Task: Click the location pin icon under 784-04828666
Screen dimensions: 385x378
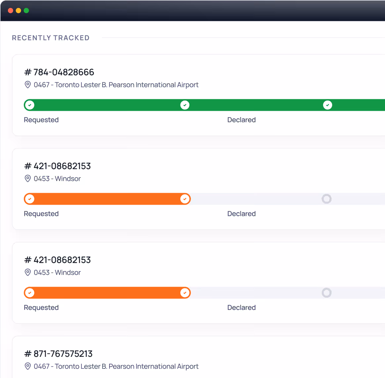Action: click(28, 85)
